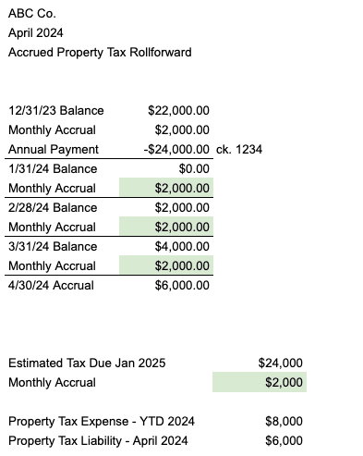363x456 pixels.
Task: Select the Property Tax Liability - April 2024 label
Action: pos(98,440)
